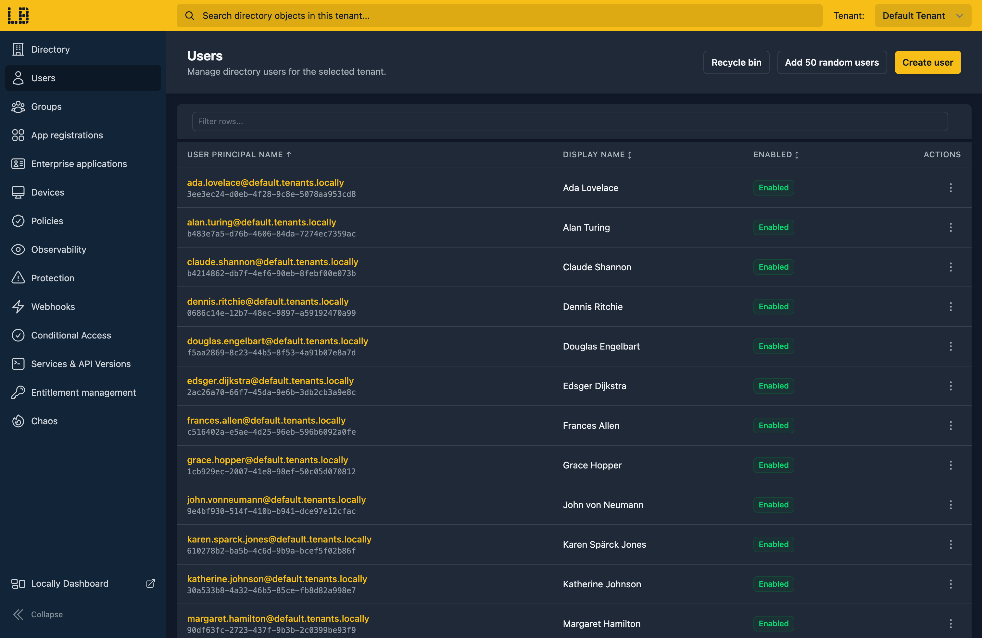Click the Observability eye icon
The height and width of the screenshot is (638, 982).
point(18,249)
